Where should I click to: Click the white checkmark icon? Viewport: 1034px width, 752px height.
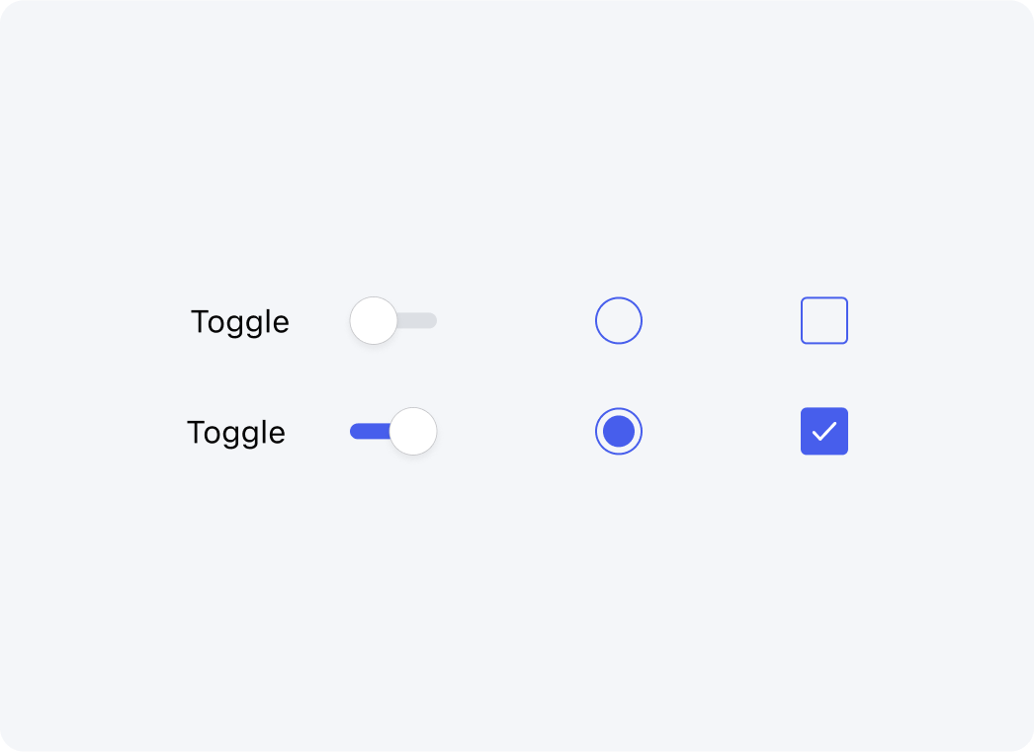coord(824,432)
